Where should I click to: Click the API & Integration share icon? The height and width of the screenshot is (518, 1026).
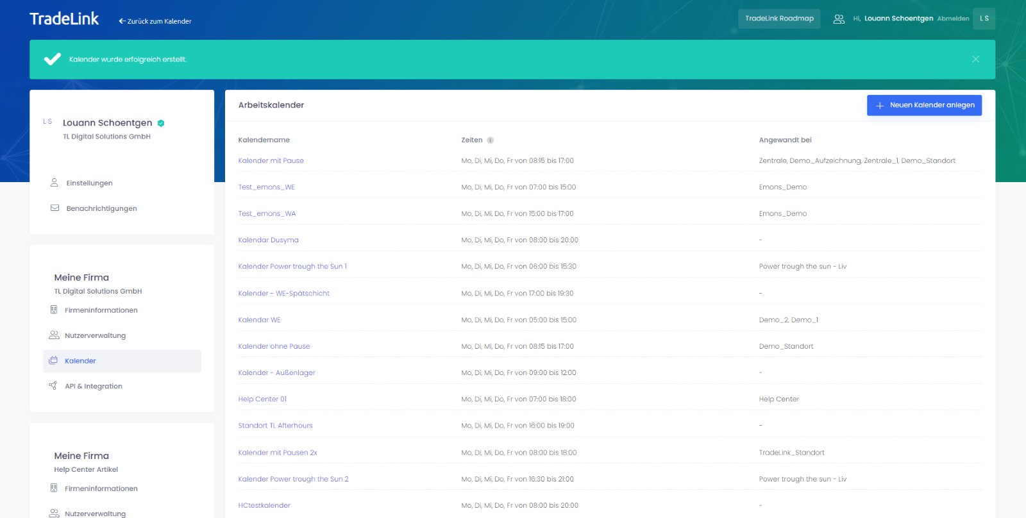[x=53, y=386]
